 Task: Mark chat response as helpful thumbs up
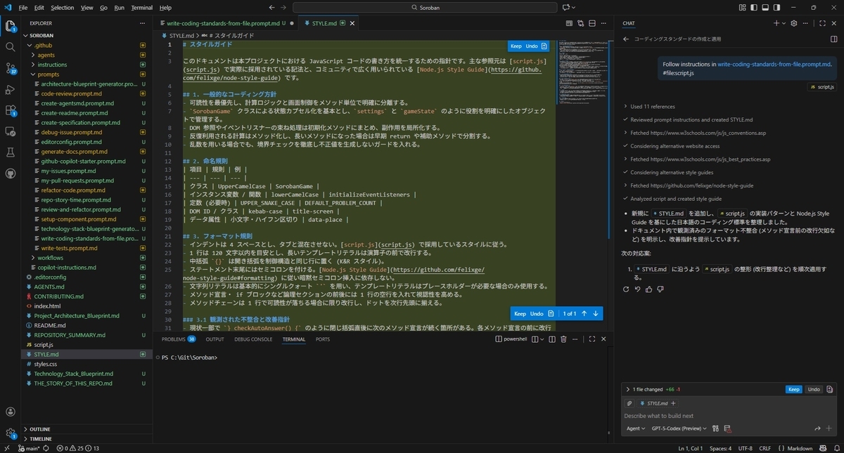[x=648, y=289]
